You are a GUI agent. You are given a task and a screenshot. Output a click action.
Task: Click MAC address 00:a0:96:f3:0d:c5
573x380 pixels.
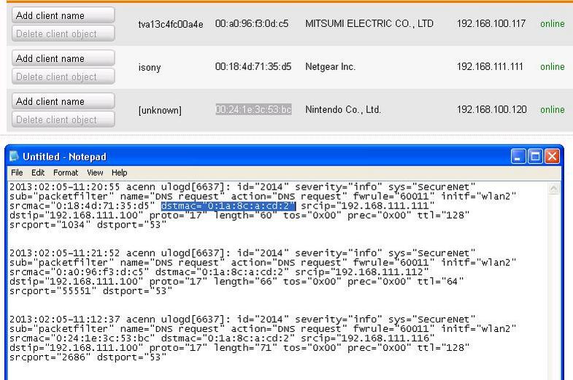tap(252, 24)
